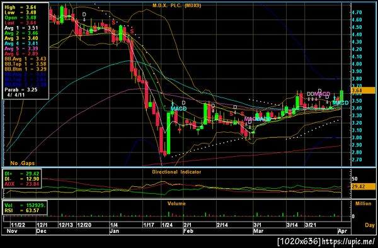Pick the dark blue BB.Top 2 legend row
The image size is (378, 248).
coord(25,79)
